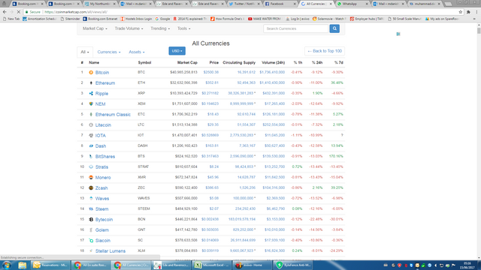Expand the Trending dropdown menu

160,28
